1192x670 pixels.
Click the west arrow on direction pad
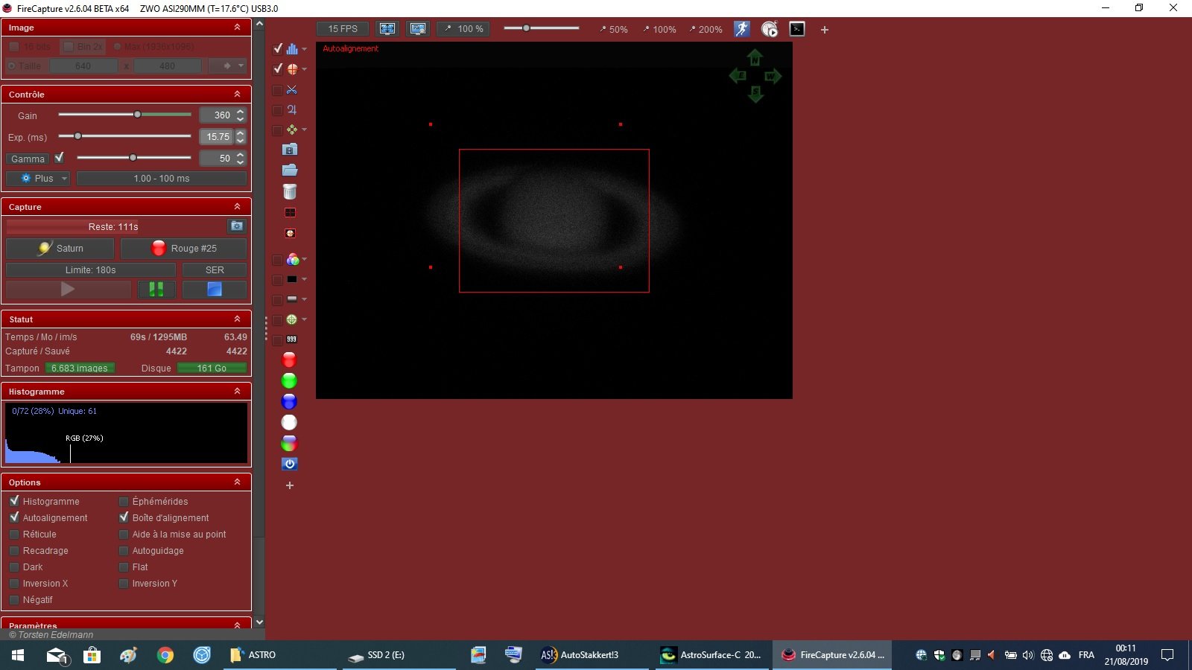pyautogui.click(x=773, y=75)
